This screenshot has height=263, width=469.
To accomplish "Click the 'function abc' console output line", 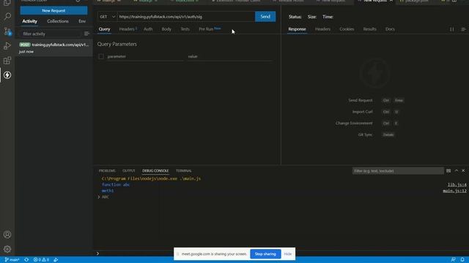I will (116, 185).
